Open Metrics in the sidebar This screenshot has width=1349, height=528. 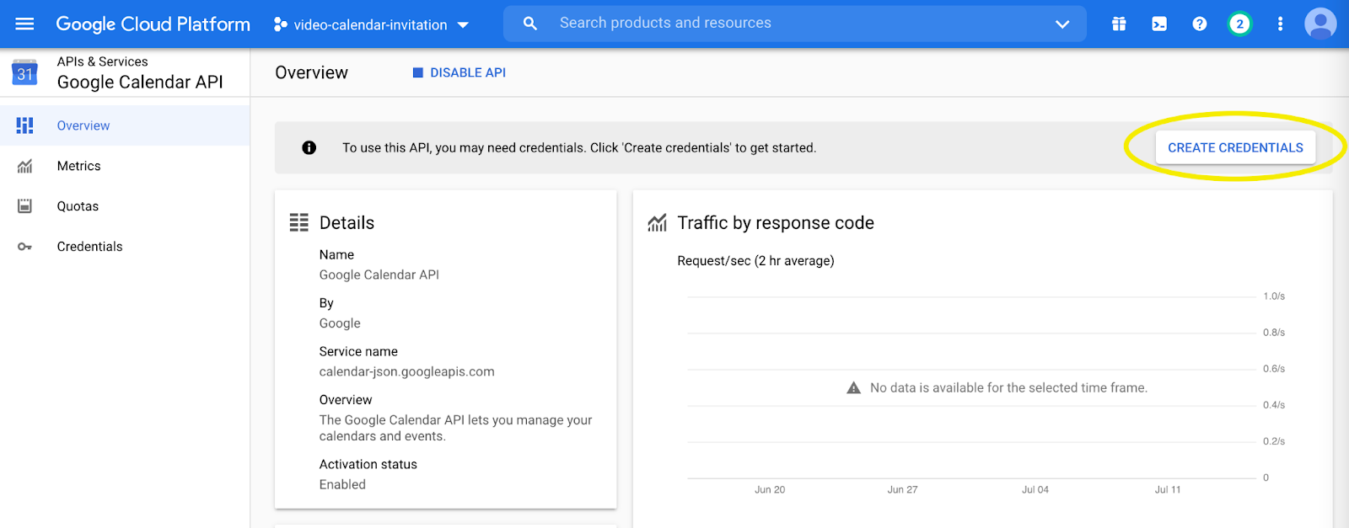coord(125,166)
